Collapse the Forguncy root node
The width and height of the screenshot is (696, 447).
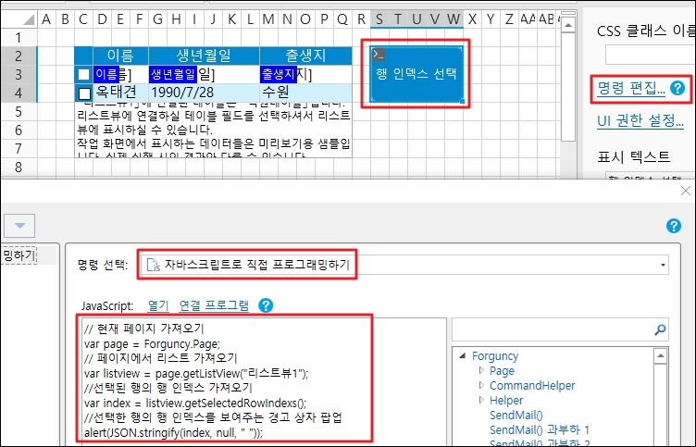click(463, 356)
